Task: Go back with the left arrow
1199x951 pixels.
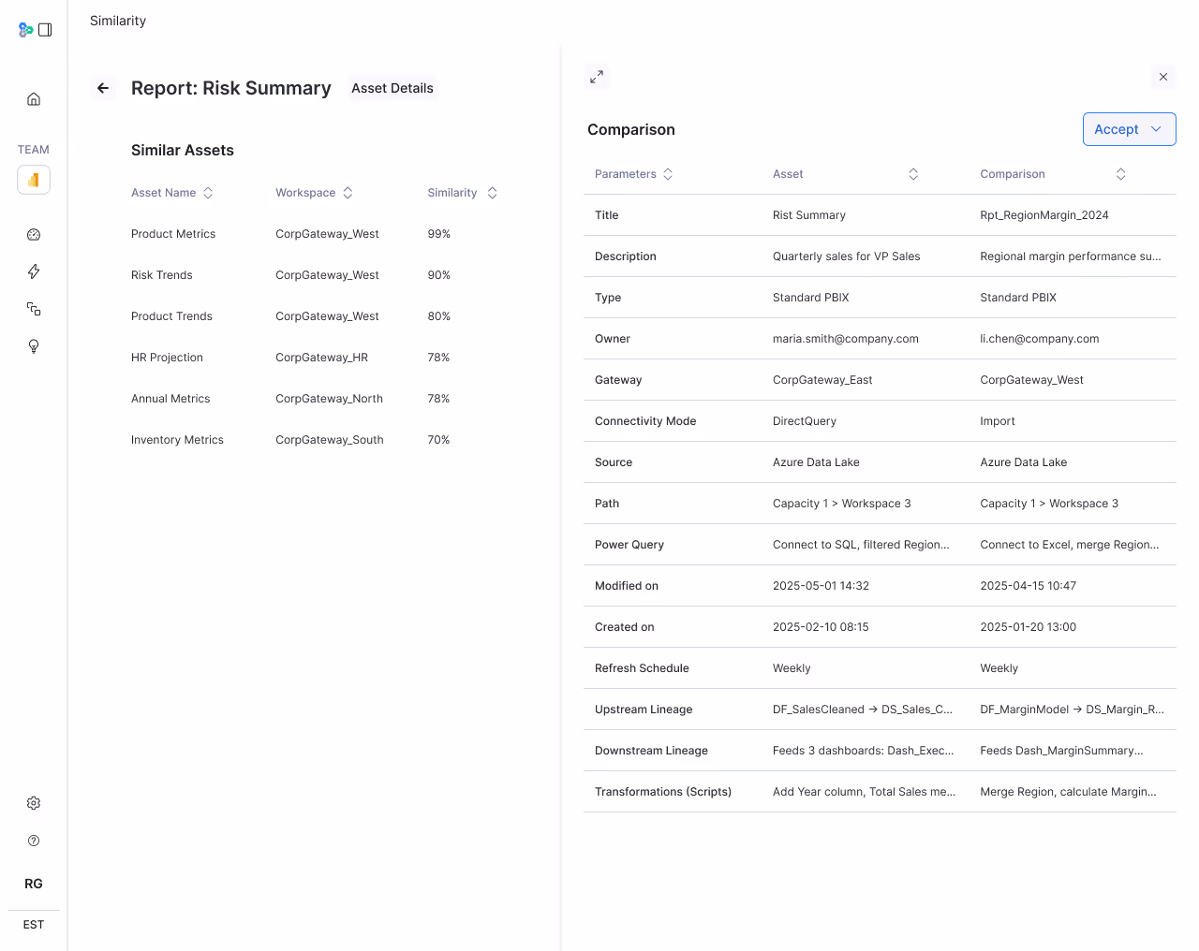Action: 103,88
